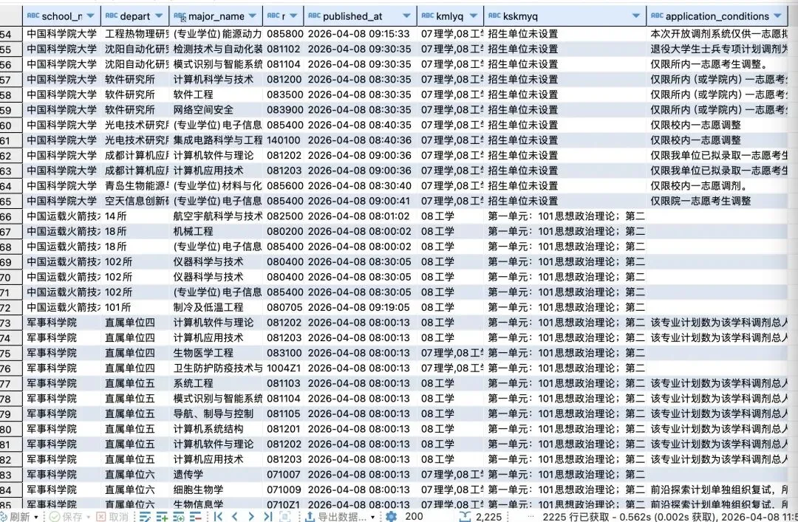798x522 pixels.
Task: Click the 保存 save button
Action: pos(66,517)
